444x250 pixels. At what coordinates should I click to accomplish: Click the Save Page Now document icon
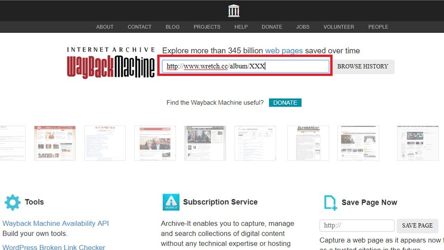[x=330, y=203]
